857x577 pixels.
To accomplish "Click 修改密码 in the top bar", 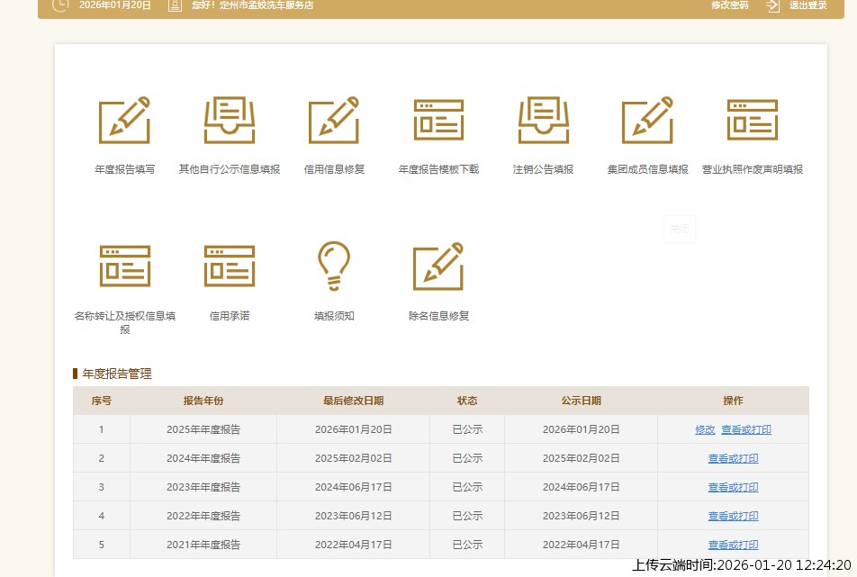I will click(x=729, y=5).
